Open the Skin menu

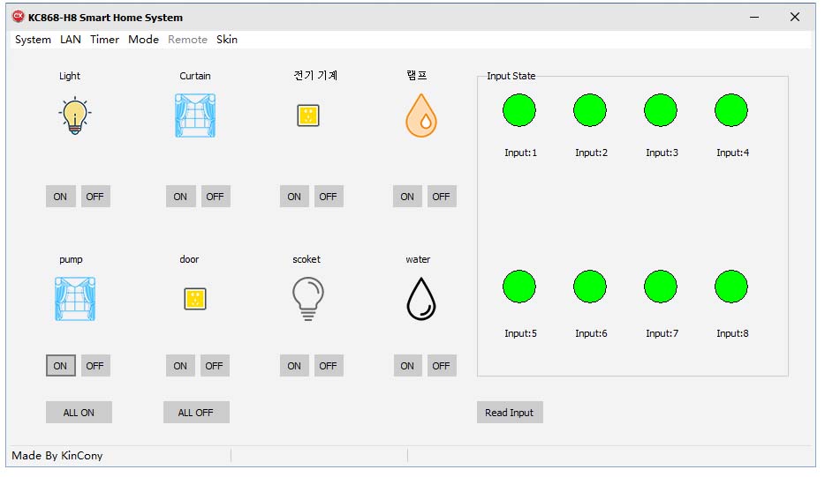(227, 40)
